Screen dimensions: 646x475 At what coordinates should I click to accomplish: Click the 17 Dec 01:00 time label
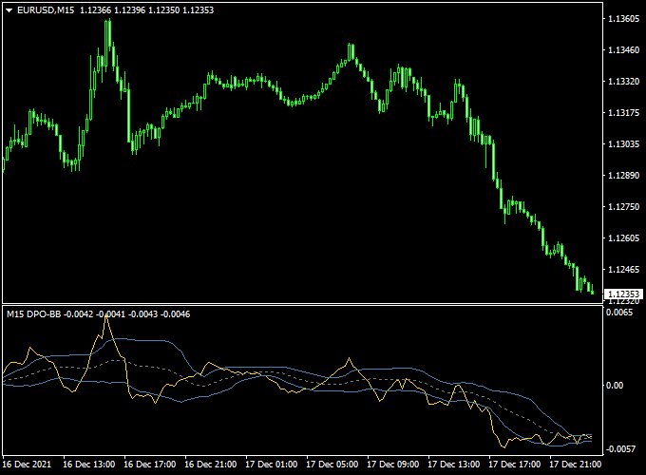271,465
